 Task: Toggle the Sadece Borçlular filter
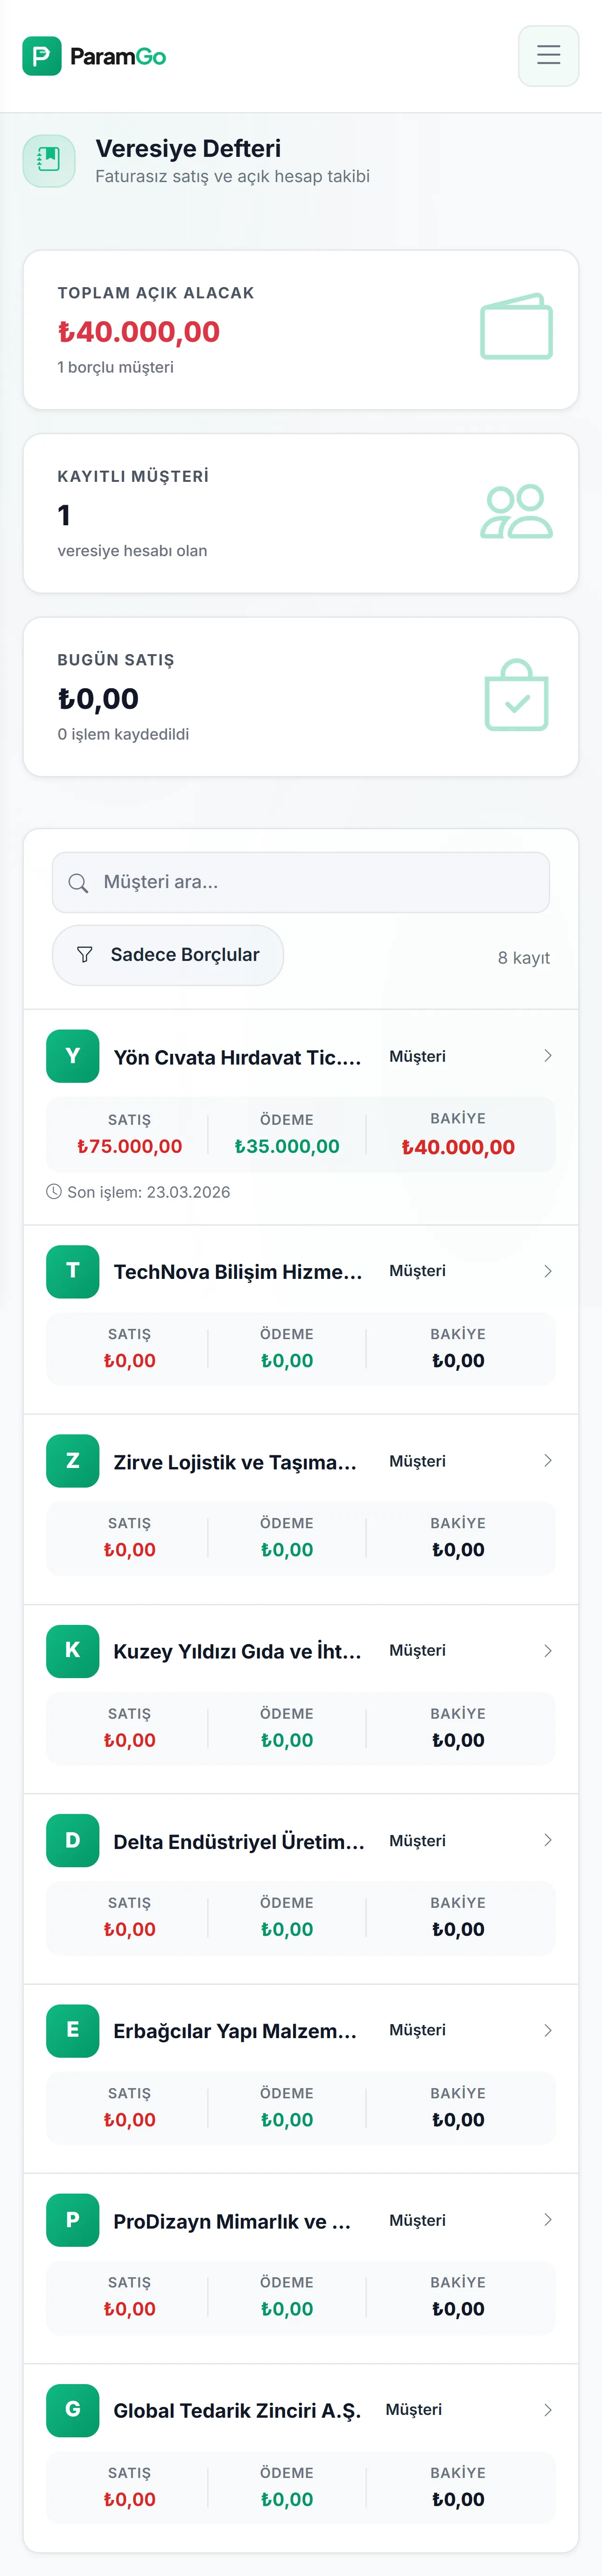pyautogui.click(x=167, y=955)
